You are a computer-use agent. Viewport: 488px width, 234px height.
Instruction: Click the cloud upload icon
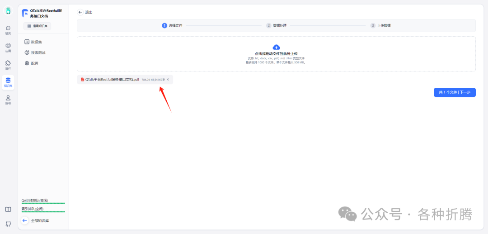click(276, 48)
